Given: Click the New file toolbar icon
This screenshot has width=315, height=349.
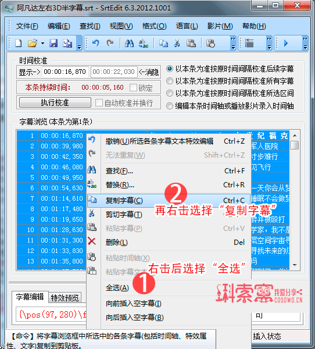Looking at the screenshot, I should pyautogui.click(x=19, y=43).
